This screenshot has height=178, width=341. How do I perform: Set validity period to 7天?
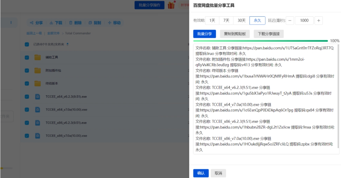(x=226, y=20)
